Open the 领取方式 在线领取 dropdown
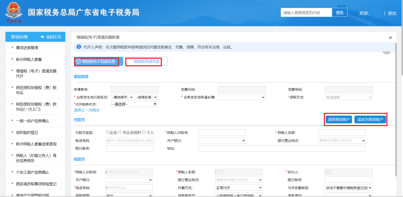The height and width of the screenshot is (197, 403). [x=349, y=97]
